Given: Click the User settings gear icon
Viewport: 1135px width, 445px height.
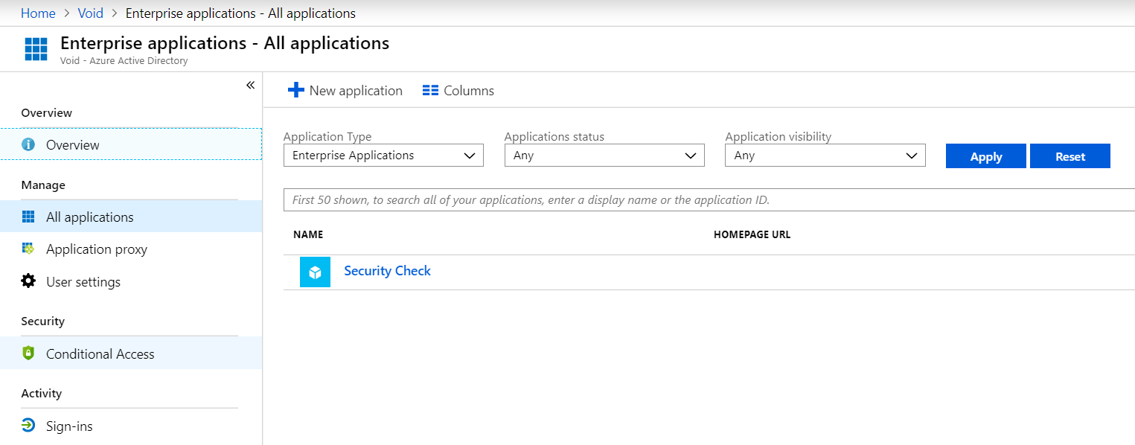Looking at the screenshot, I should [28, 281].
